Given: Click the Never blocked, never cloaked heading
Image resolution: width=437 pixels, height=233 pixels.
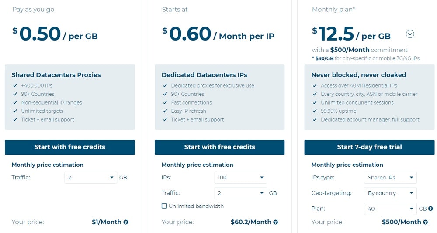Looking at the screenshot, I should click(358, 75).
